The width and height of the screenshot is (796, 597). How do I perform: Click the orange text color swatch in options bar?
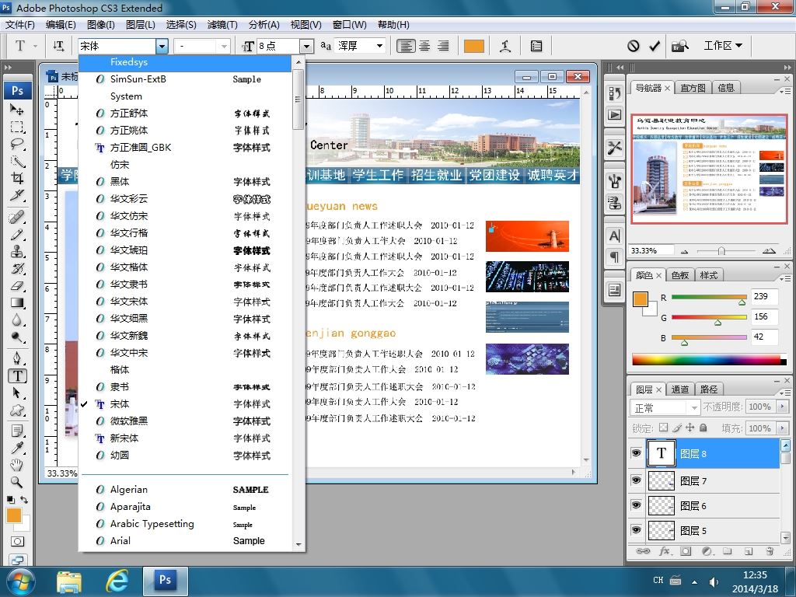[x=473, y=46]
